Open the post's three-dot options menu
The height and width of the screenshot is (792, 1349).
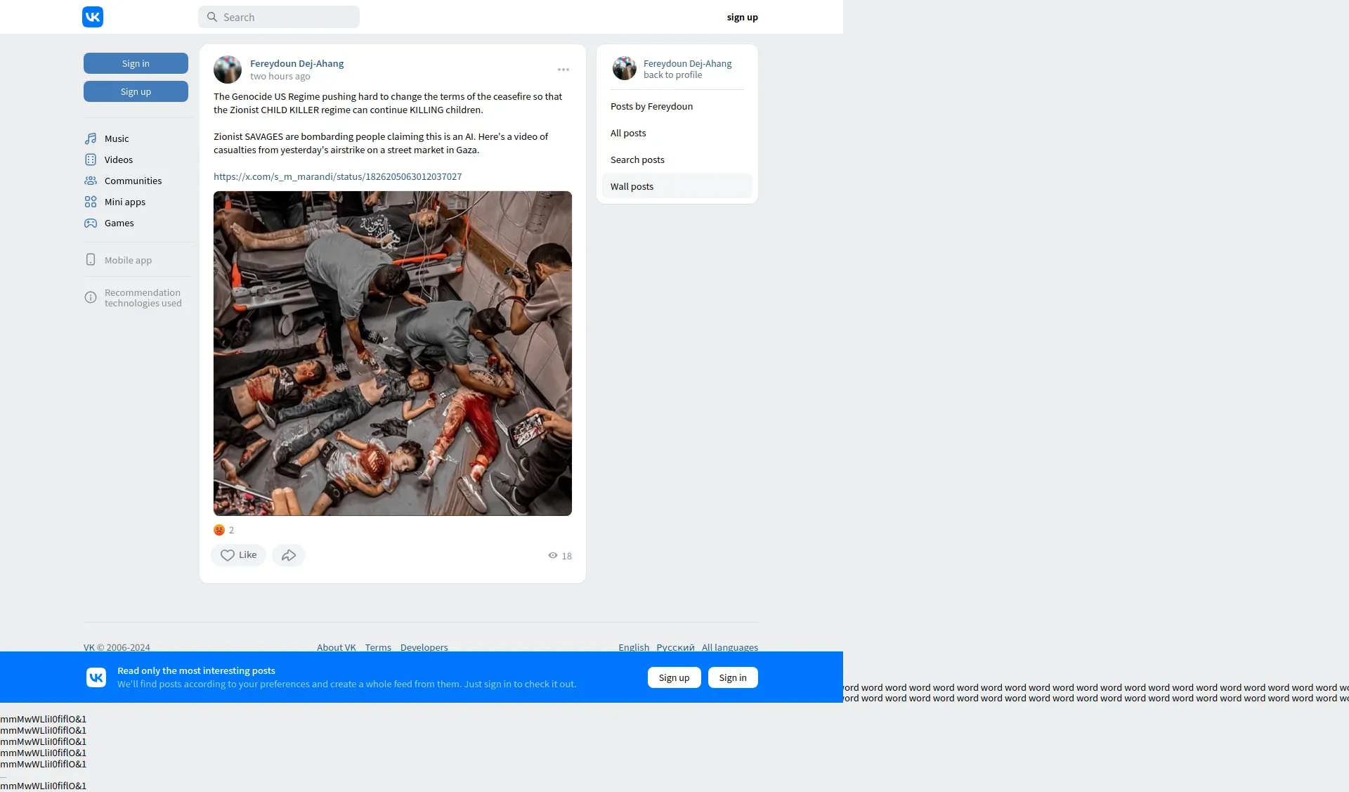click(x=563, y=70)
